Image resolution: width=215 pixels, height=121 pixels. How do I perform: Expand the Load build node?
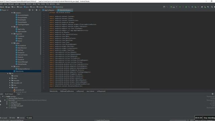click(7, 102)
